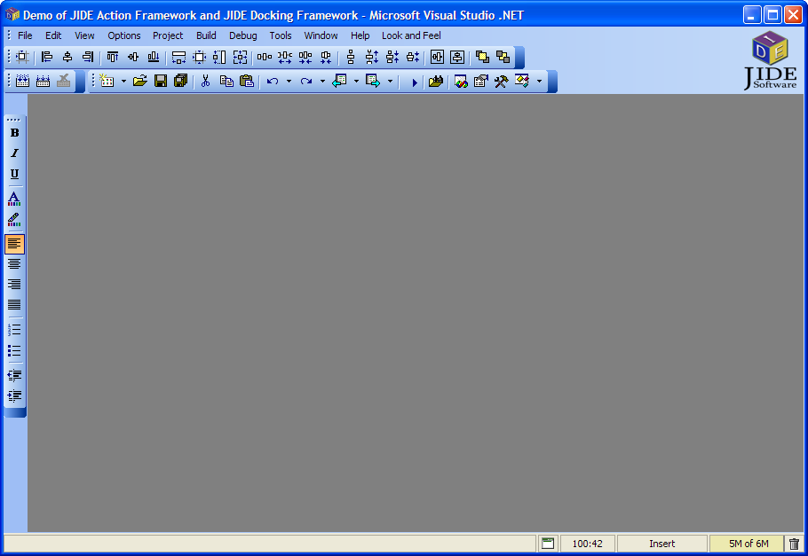Click Make Horizontal Spacing Equal icon
The width and height of the screenshot is (808, 556).
(x=265, y=57)
